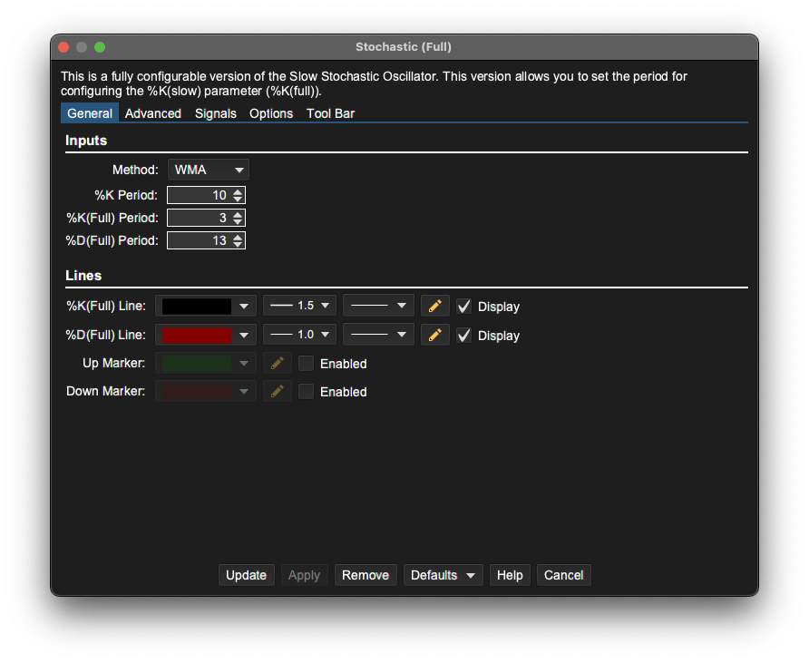Image resolution: width=809 pixels, height=663 pixels.
Task: Toggle Display checkbox for %D(Full) Line
Action: [463, 336]
